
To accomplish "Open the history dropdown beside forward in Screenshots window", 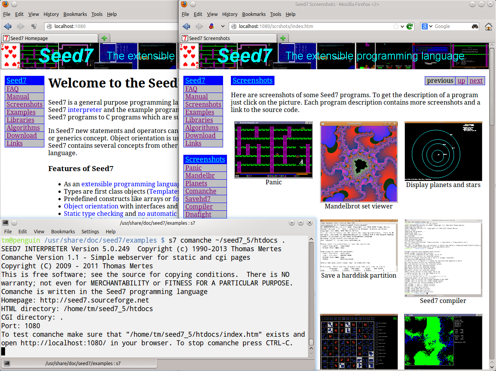I will pyautogui.click(x=223, y=26).
